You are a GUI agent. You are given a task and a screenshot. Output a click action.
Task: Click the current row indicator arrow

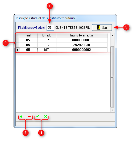tap(18, 50)
